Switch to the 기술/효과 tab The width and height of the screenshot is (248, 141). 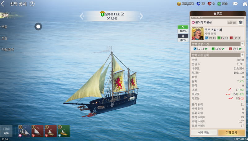click(x=7, y=50)
